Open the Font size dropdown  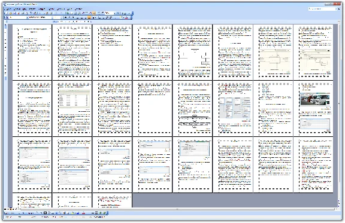[x=62, y=17]
